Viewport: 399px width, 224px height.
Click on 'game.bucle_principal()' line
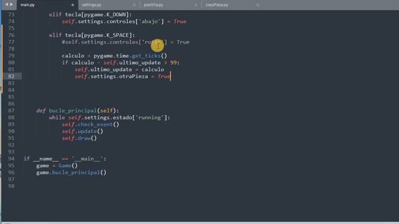coord(71,172)
